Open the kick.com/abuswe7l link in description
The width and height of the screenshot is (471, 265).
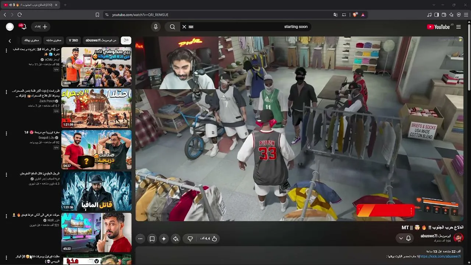[440, 257]
